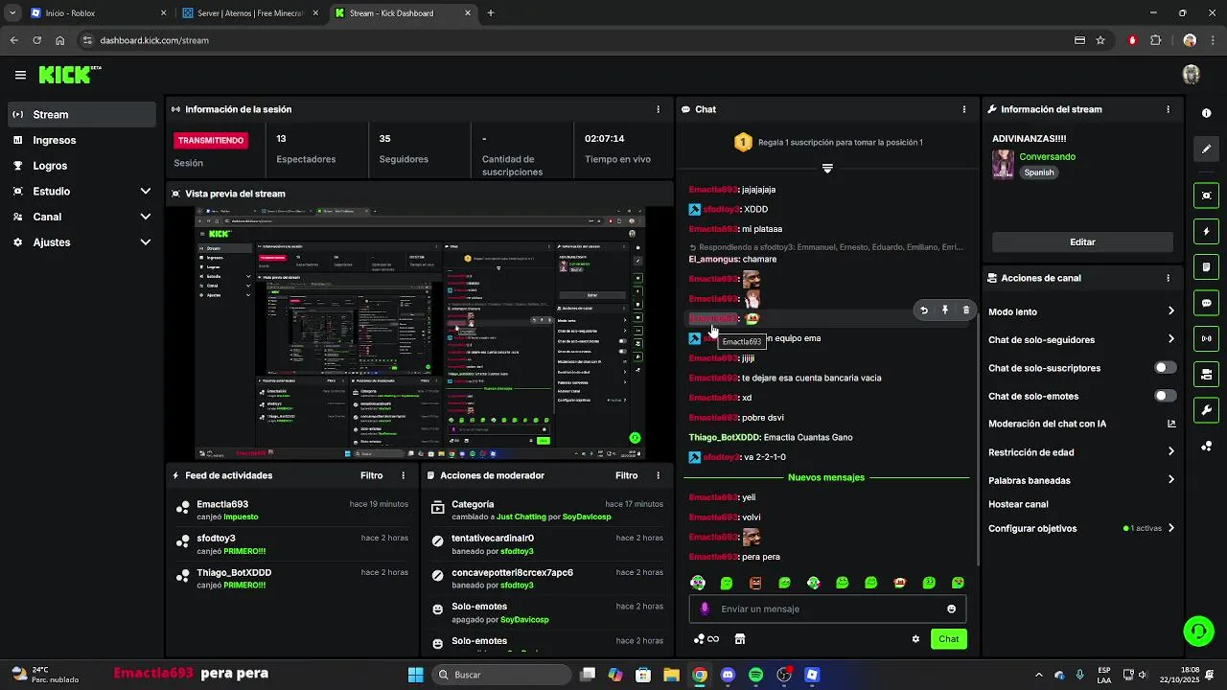The image size is (1227, 690).
Task: Open the hamburger menu beside the Kick logo
Action: pos(20,75)
